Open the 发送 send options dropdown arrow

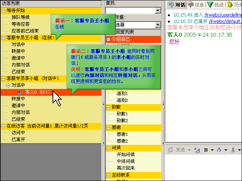(x=189, y=150)
